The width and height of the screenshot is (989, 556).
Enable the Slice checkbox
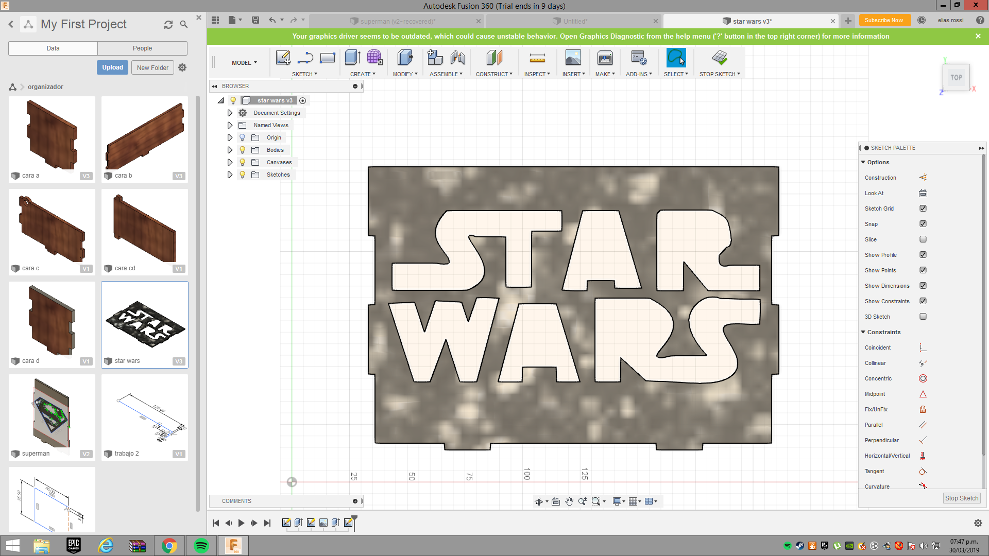(x=923, y=239)
